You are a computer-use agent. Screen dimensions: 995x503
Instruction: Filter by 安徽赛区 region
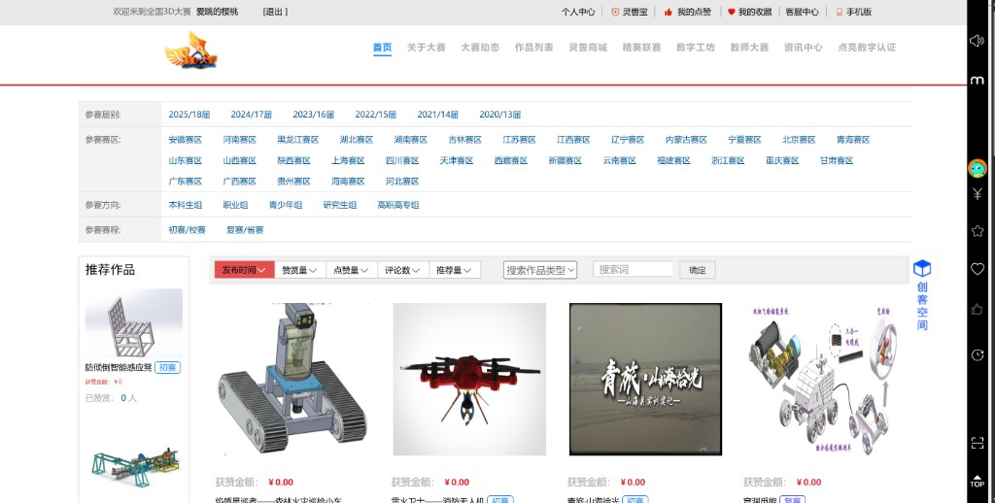[x=186, y=140]
